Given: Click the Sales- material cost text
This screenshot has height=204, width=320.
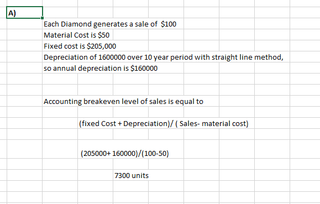Looking at the screenshot, I should (213, 123).
